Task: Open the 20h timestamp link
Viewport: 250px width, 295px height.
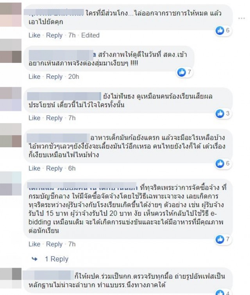Action: 73,77
